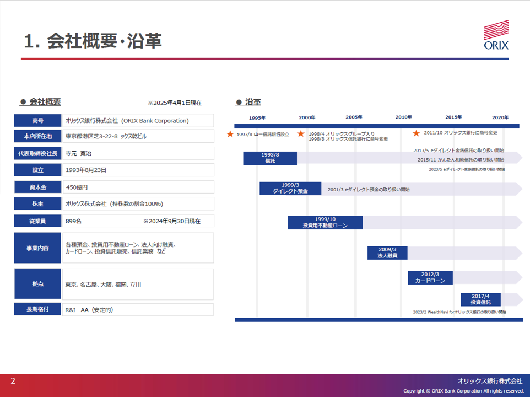
Task: Click the star beside 1993/8 山一信託銀行設立
Action: click(x=230, y=134)
